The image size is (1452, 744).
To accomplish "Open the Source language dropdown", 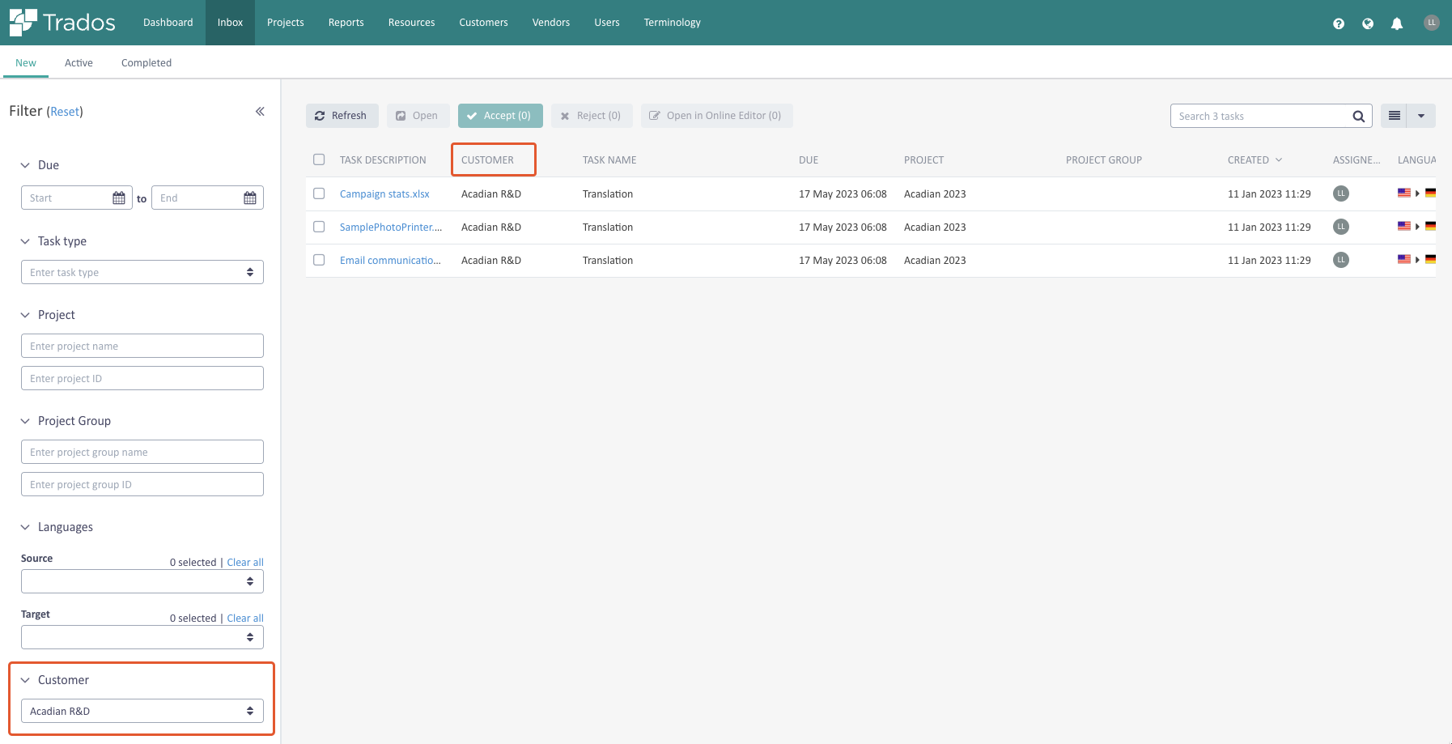I will (142, 581).
